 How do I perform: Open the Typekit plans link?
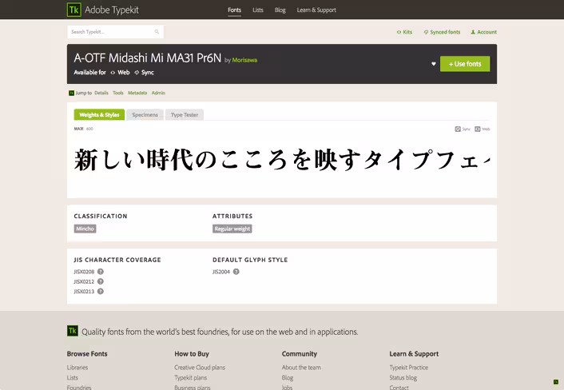coord(191,377)
